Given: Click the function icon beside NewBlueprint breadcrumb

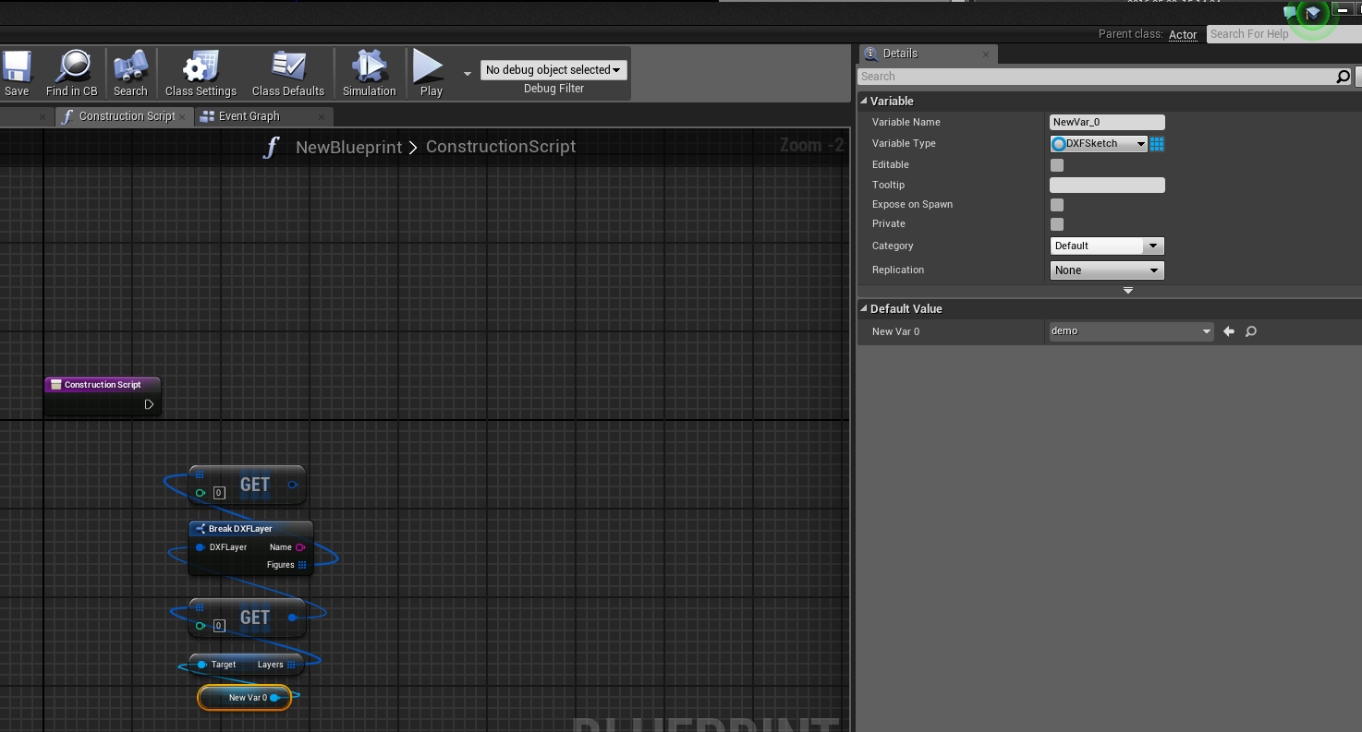Looking at the screenshot, I should [271, 148].
